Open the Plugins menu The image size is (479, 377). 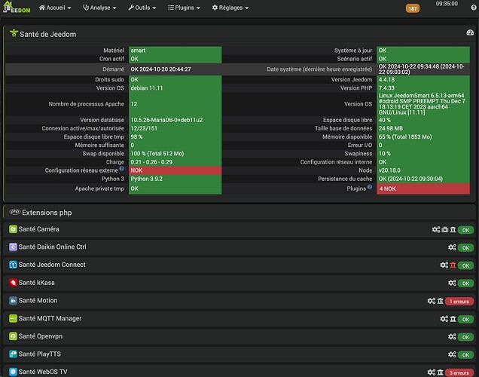click(x=184, y=8)
